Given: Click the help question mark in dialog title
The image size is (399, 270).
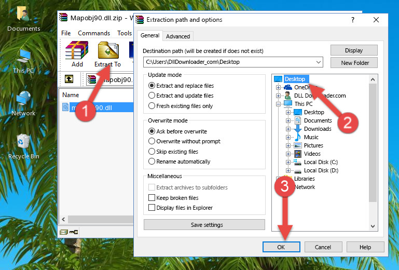Looking at the screenshot, I should (x=353, y=20).
